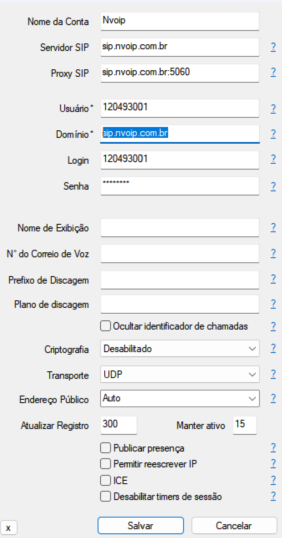Enable the ICE checkbox

[x=106, y=480]
